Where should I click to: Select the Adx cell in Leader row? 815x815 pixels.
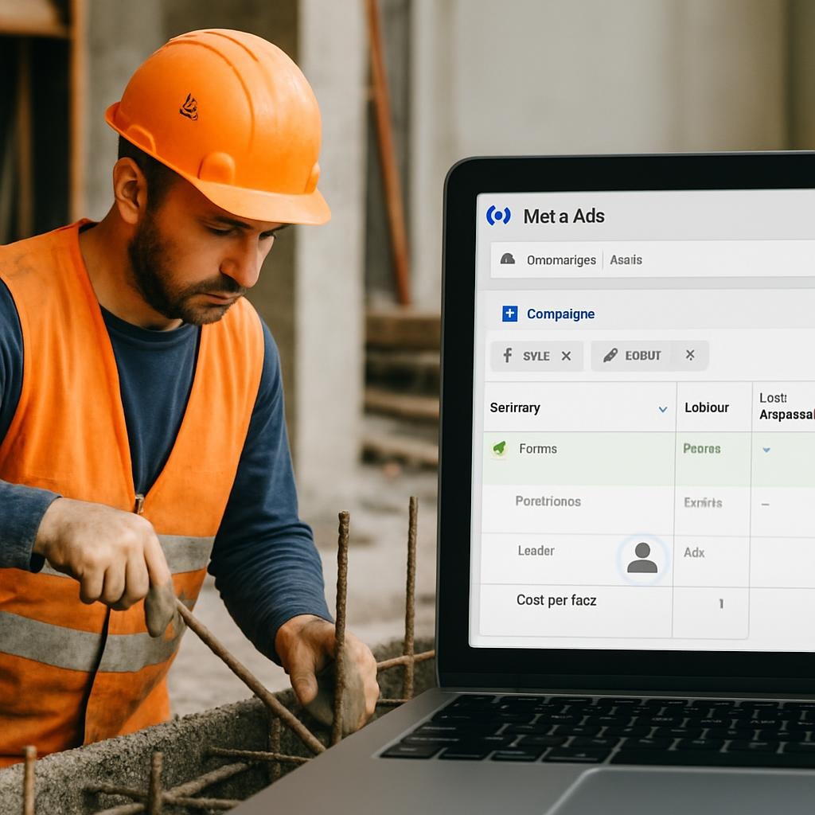point(694,552)
